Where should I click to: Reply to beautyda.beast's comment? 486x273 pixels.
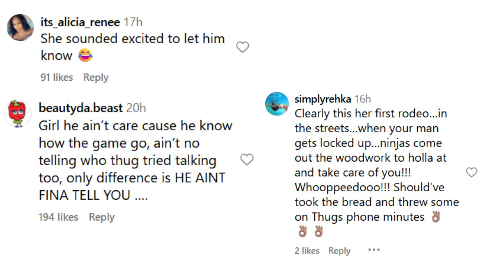point(101,217)
